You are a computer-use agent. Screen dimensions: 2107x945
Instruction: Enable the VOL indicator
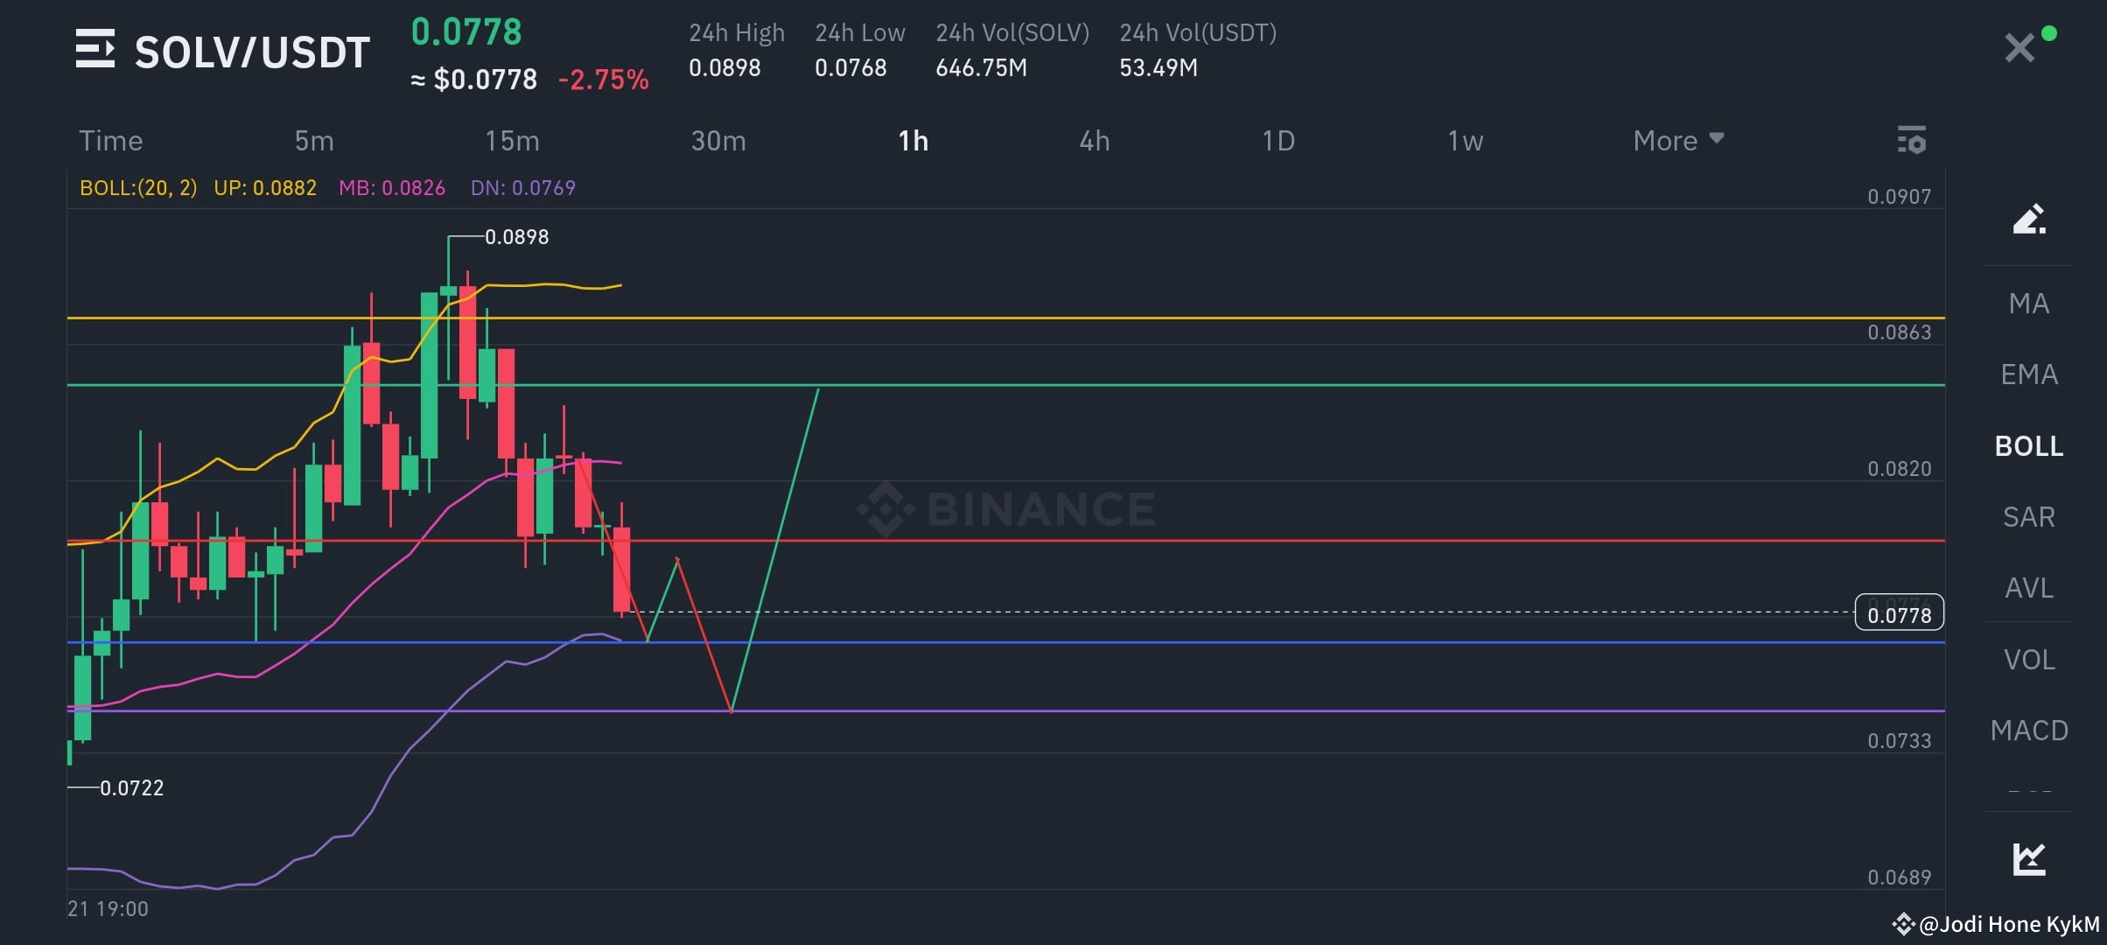(2029, 660)
